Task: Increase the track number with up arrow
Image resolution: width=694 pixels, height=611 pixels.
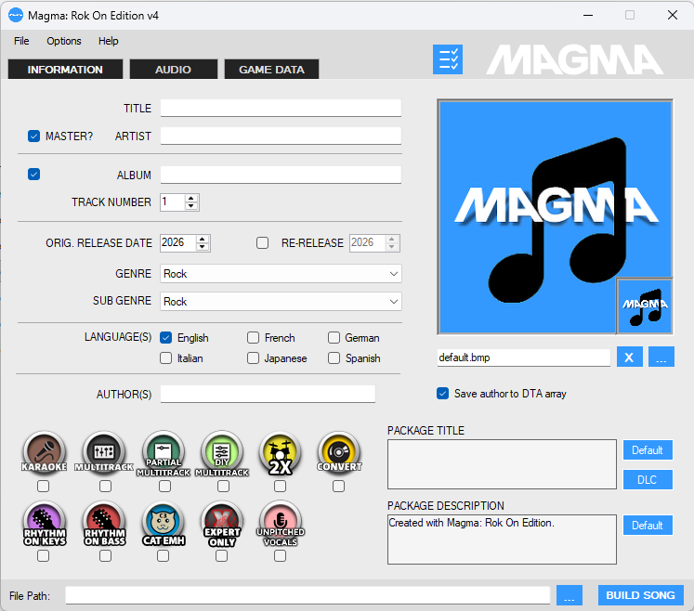Action: pyautogui.click(x=191, y=198)
